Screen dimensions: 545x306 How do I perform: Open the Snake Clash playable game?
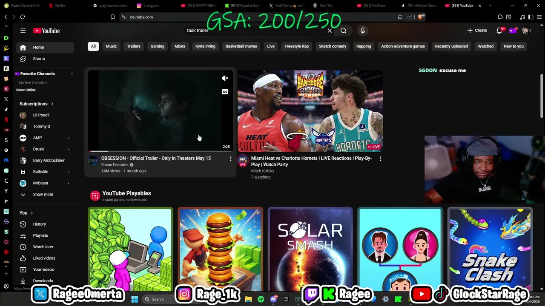pyautogui.click(x=490, y=249)
